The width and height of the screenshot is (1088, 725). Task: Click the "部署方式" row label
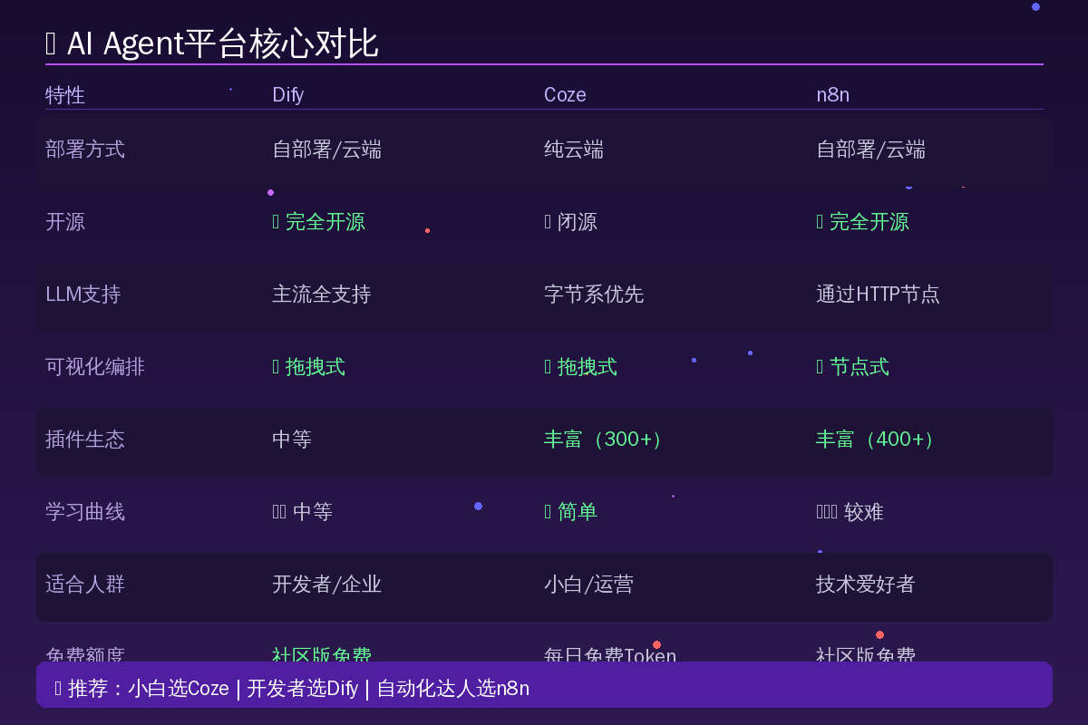[85, 149]
